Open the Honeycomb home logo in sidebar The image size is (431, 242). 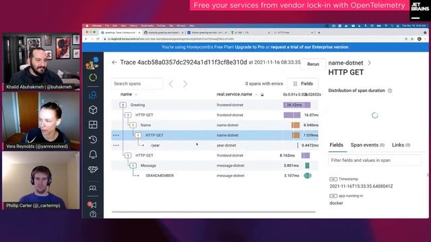(93, 63)
